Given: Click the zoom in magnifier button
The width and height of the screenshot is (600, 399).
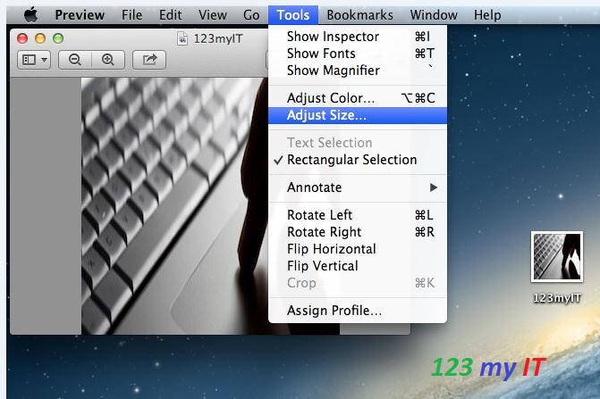Looking at the screenshot, I should tap(108, 60).
